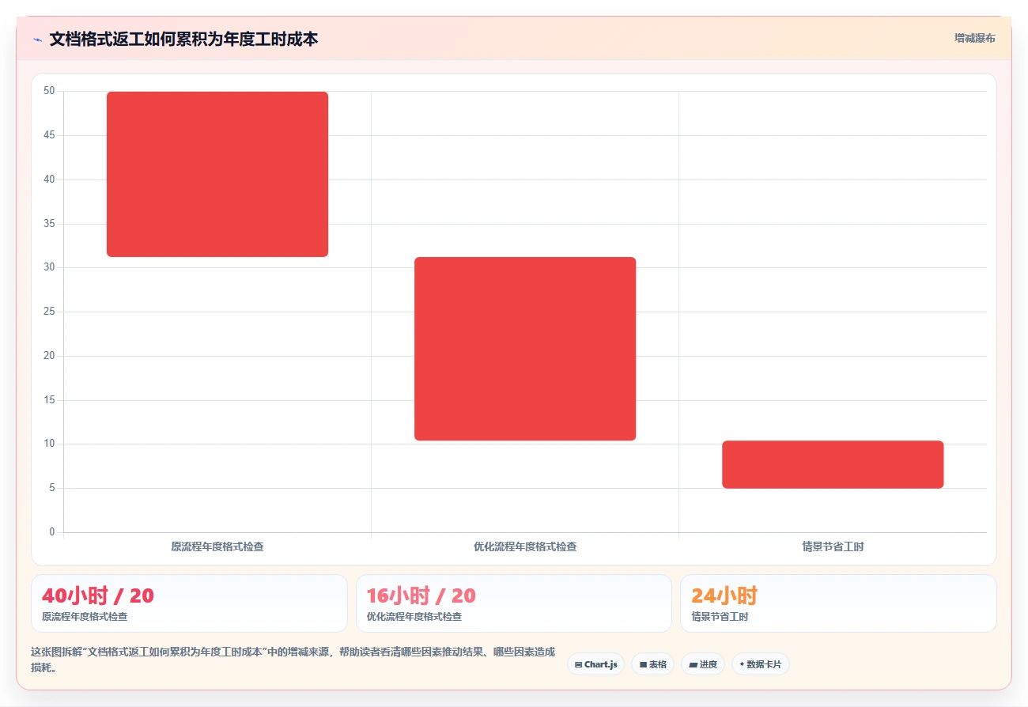Viewport: 1028px width, 707px height.
Task: Select the 数据卡片 tag chip
Action: coord(760,664)
